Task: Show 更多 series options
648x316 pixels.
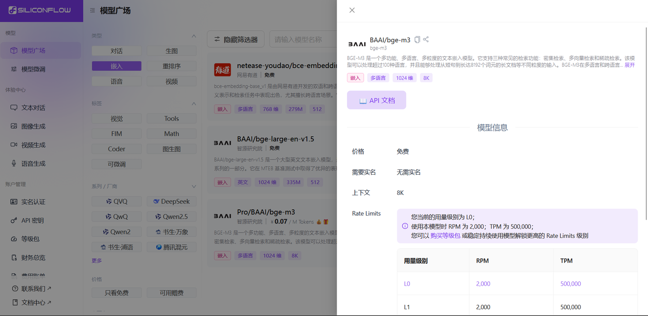Action: [x=97, y=261]
